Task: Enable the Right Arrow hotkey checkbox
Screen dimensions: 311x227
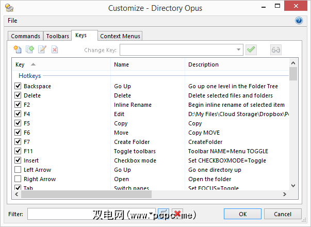Action: [x=18, y=179]
